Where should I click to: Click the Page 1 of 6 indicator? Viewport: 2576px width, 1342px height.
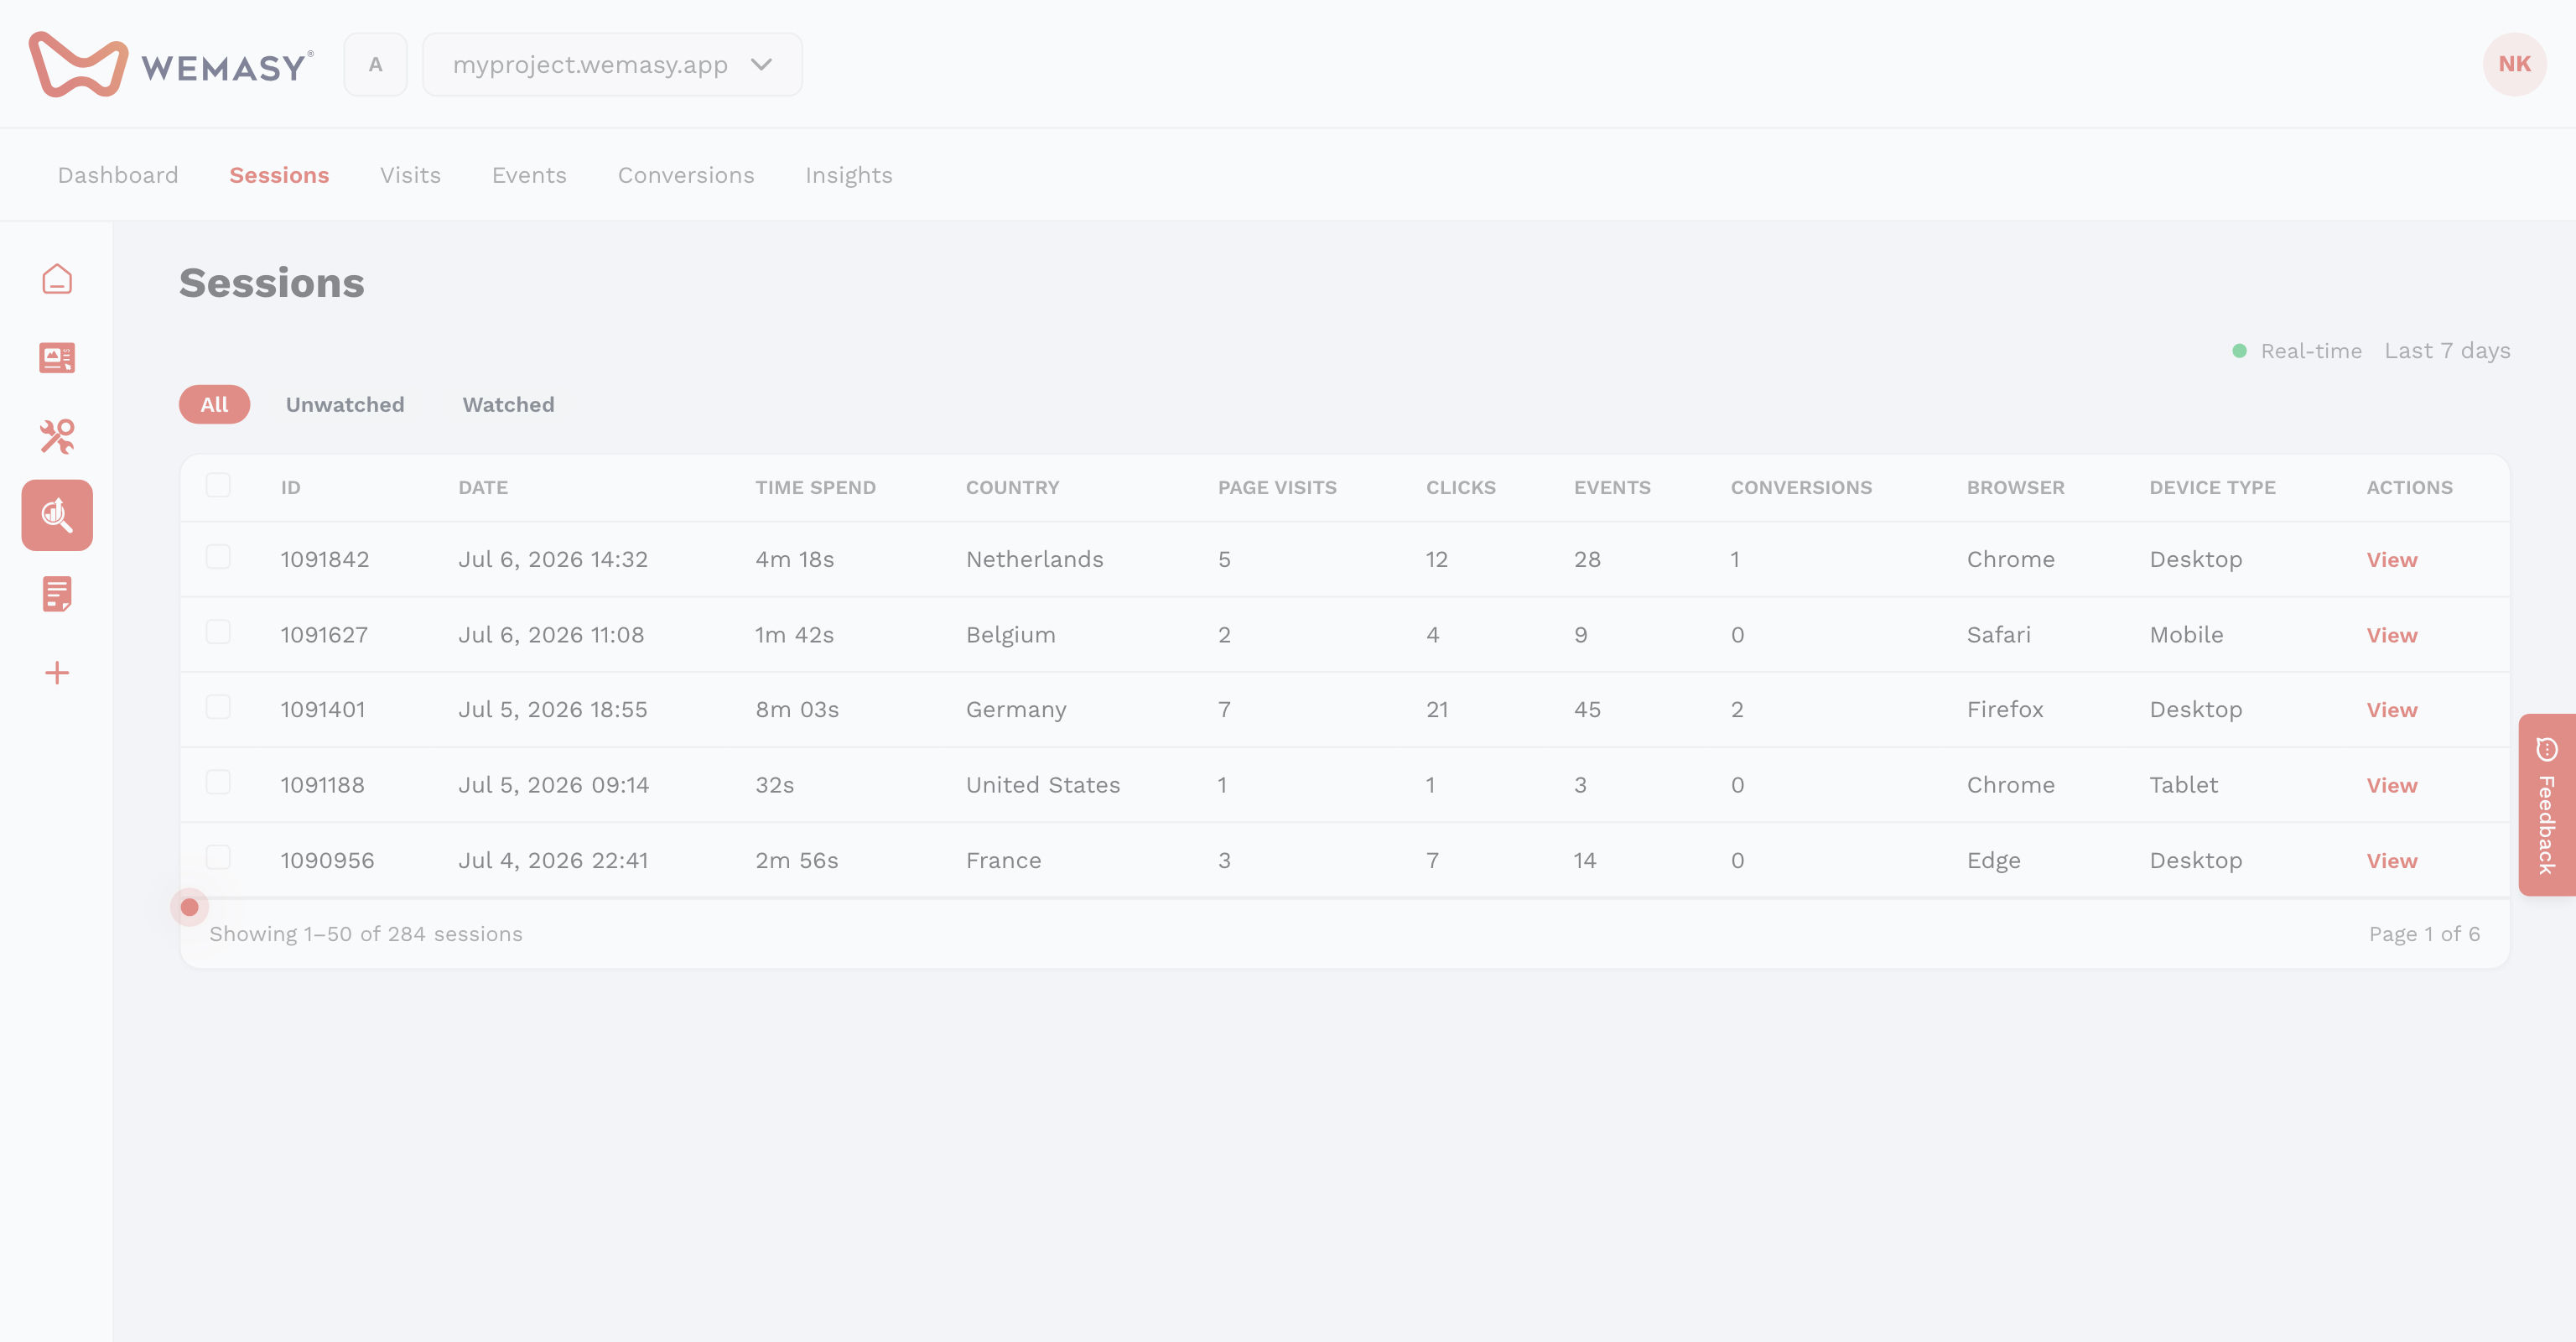(2424, 933)
